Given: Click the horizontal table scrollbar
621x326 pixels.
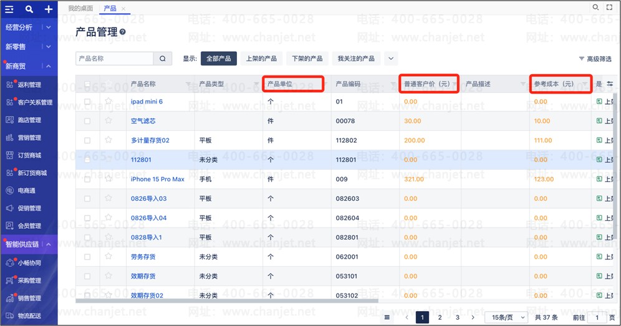Looking at the screenshot, I should coord(226,300).
